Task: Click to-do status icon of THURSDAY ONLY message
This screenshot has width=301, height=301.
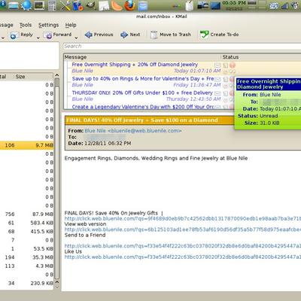Action: (x=226, y=93)
